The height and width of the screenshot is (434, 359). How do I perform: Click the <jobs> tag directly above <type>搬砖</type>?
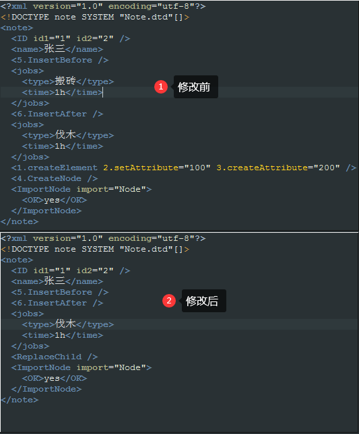click(x=28, y=71)
